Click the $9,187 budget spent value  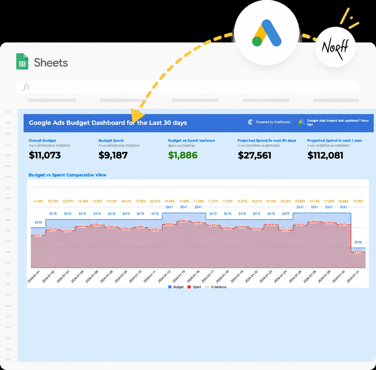click(113, 155)
